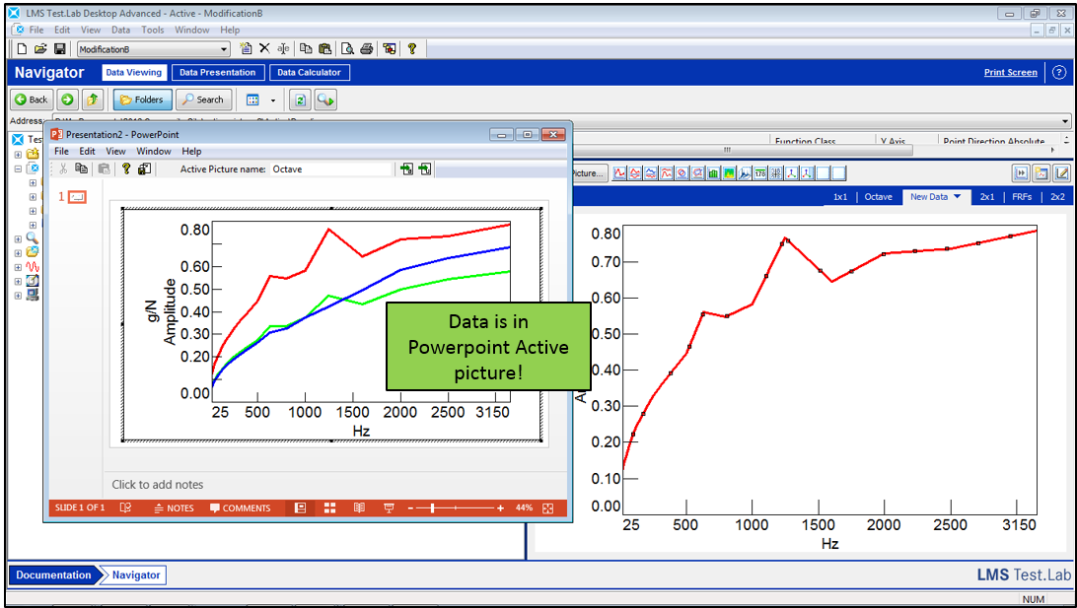Go up one folder level in Navigator
Image resolution: width=1077 pixels, height=608 pixels.
point(92,100)
